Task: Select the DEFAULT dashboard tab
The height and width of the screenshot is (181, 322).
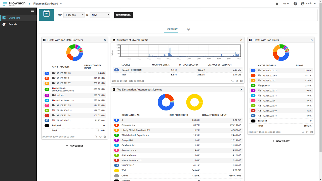Action: (172, 29)
